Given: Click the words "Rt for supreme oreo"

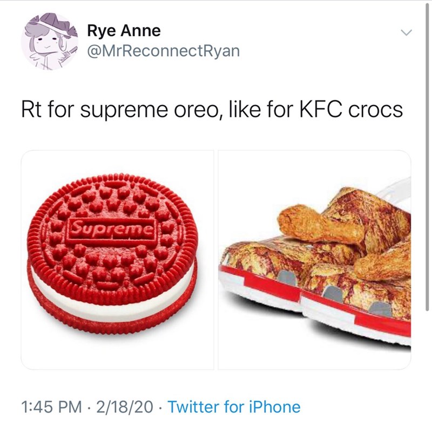Looking at the screenshot, I should (105, 109).
